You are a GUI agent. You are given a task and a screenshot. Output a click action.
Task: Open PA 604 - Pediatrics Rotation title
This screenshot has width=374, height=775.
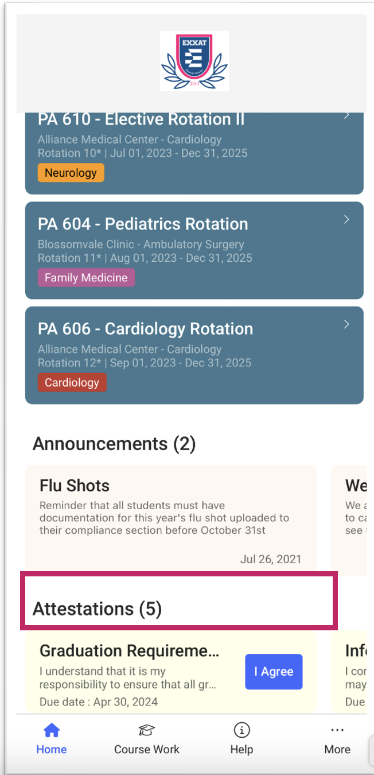143,224
